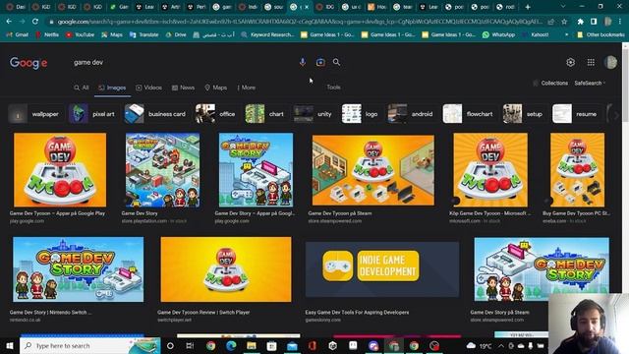
Task: Filter by the flowchart chip
Action: pos(470,114)
